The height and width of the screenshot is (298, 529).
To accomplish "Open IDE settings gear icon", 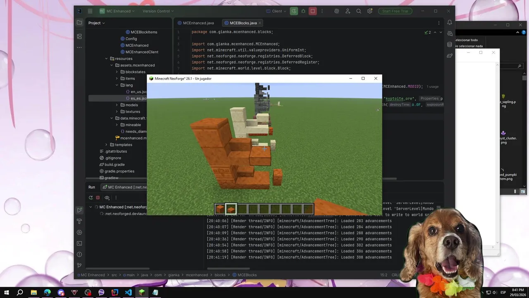I will 370,11.
